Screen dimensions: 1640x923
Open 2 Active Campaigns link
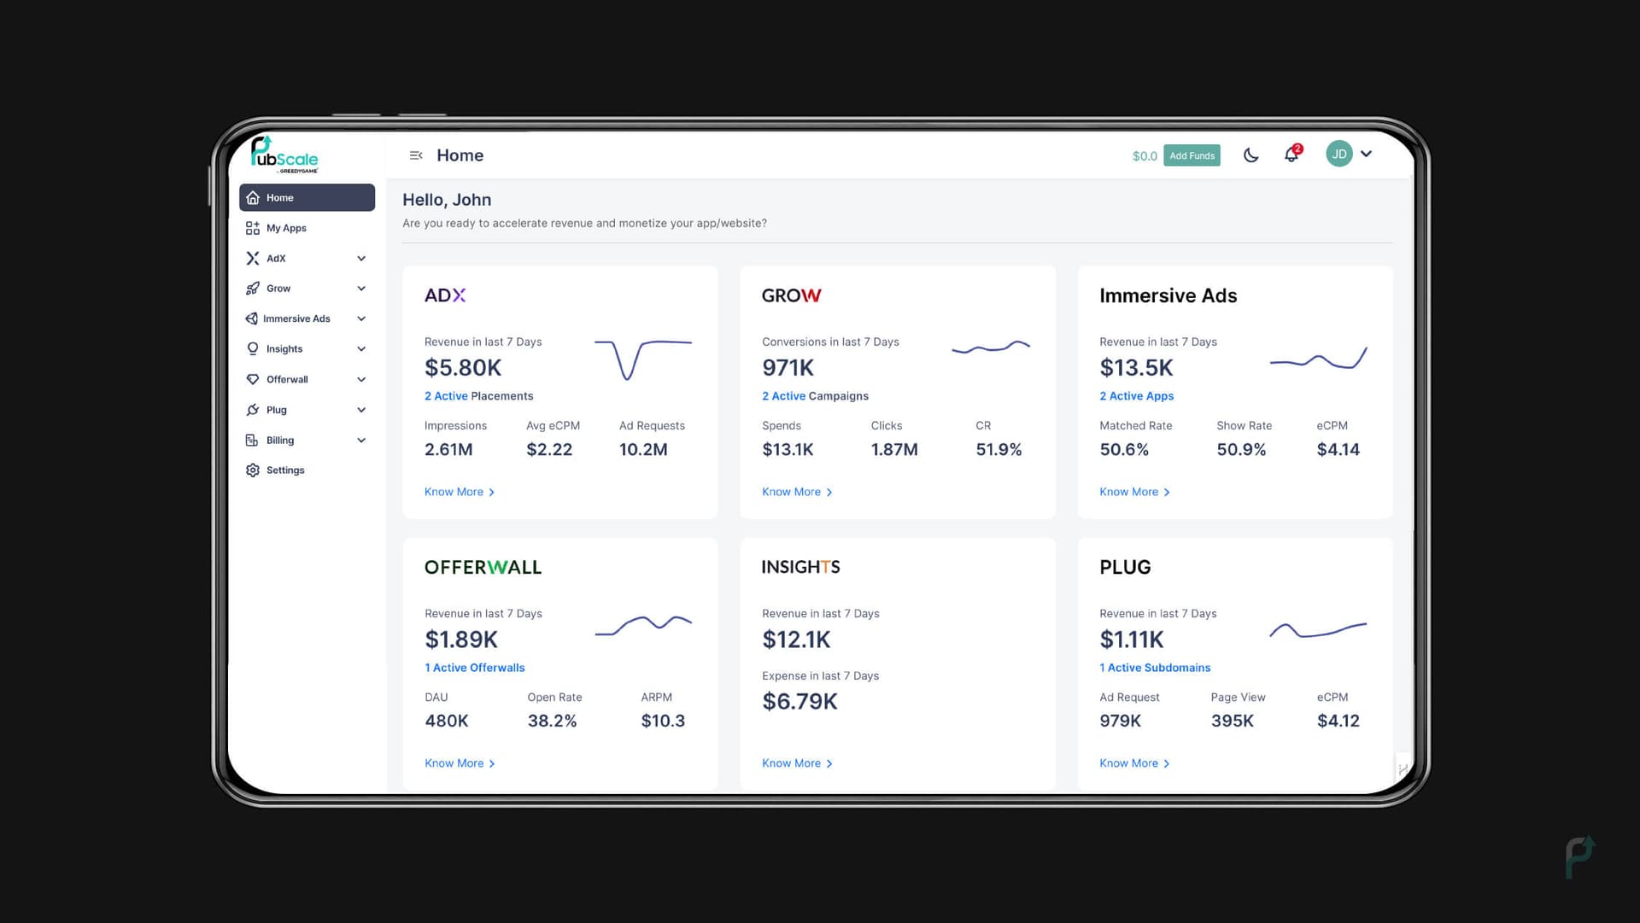(x=815, y=396)
